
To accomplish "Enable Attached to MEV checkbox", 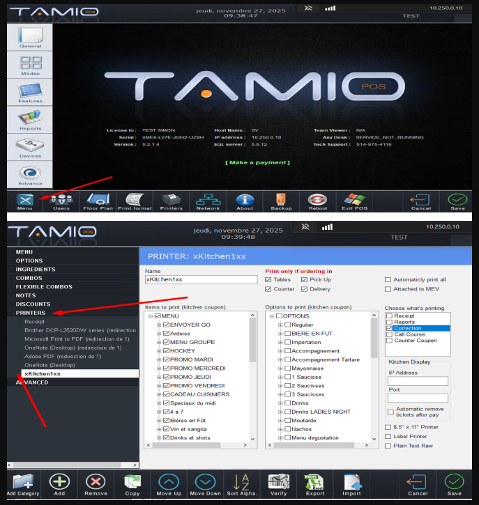I will click(x=388, y=289).
